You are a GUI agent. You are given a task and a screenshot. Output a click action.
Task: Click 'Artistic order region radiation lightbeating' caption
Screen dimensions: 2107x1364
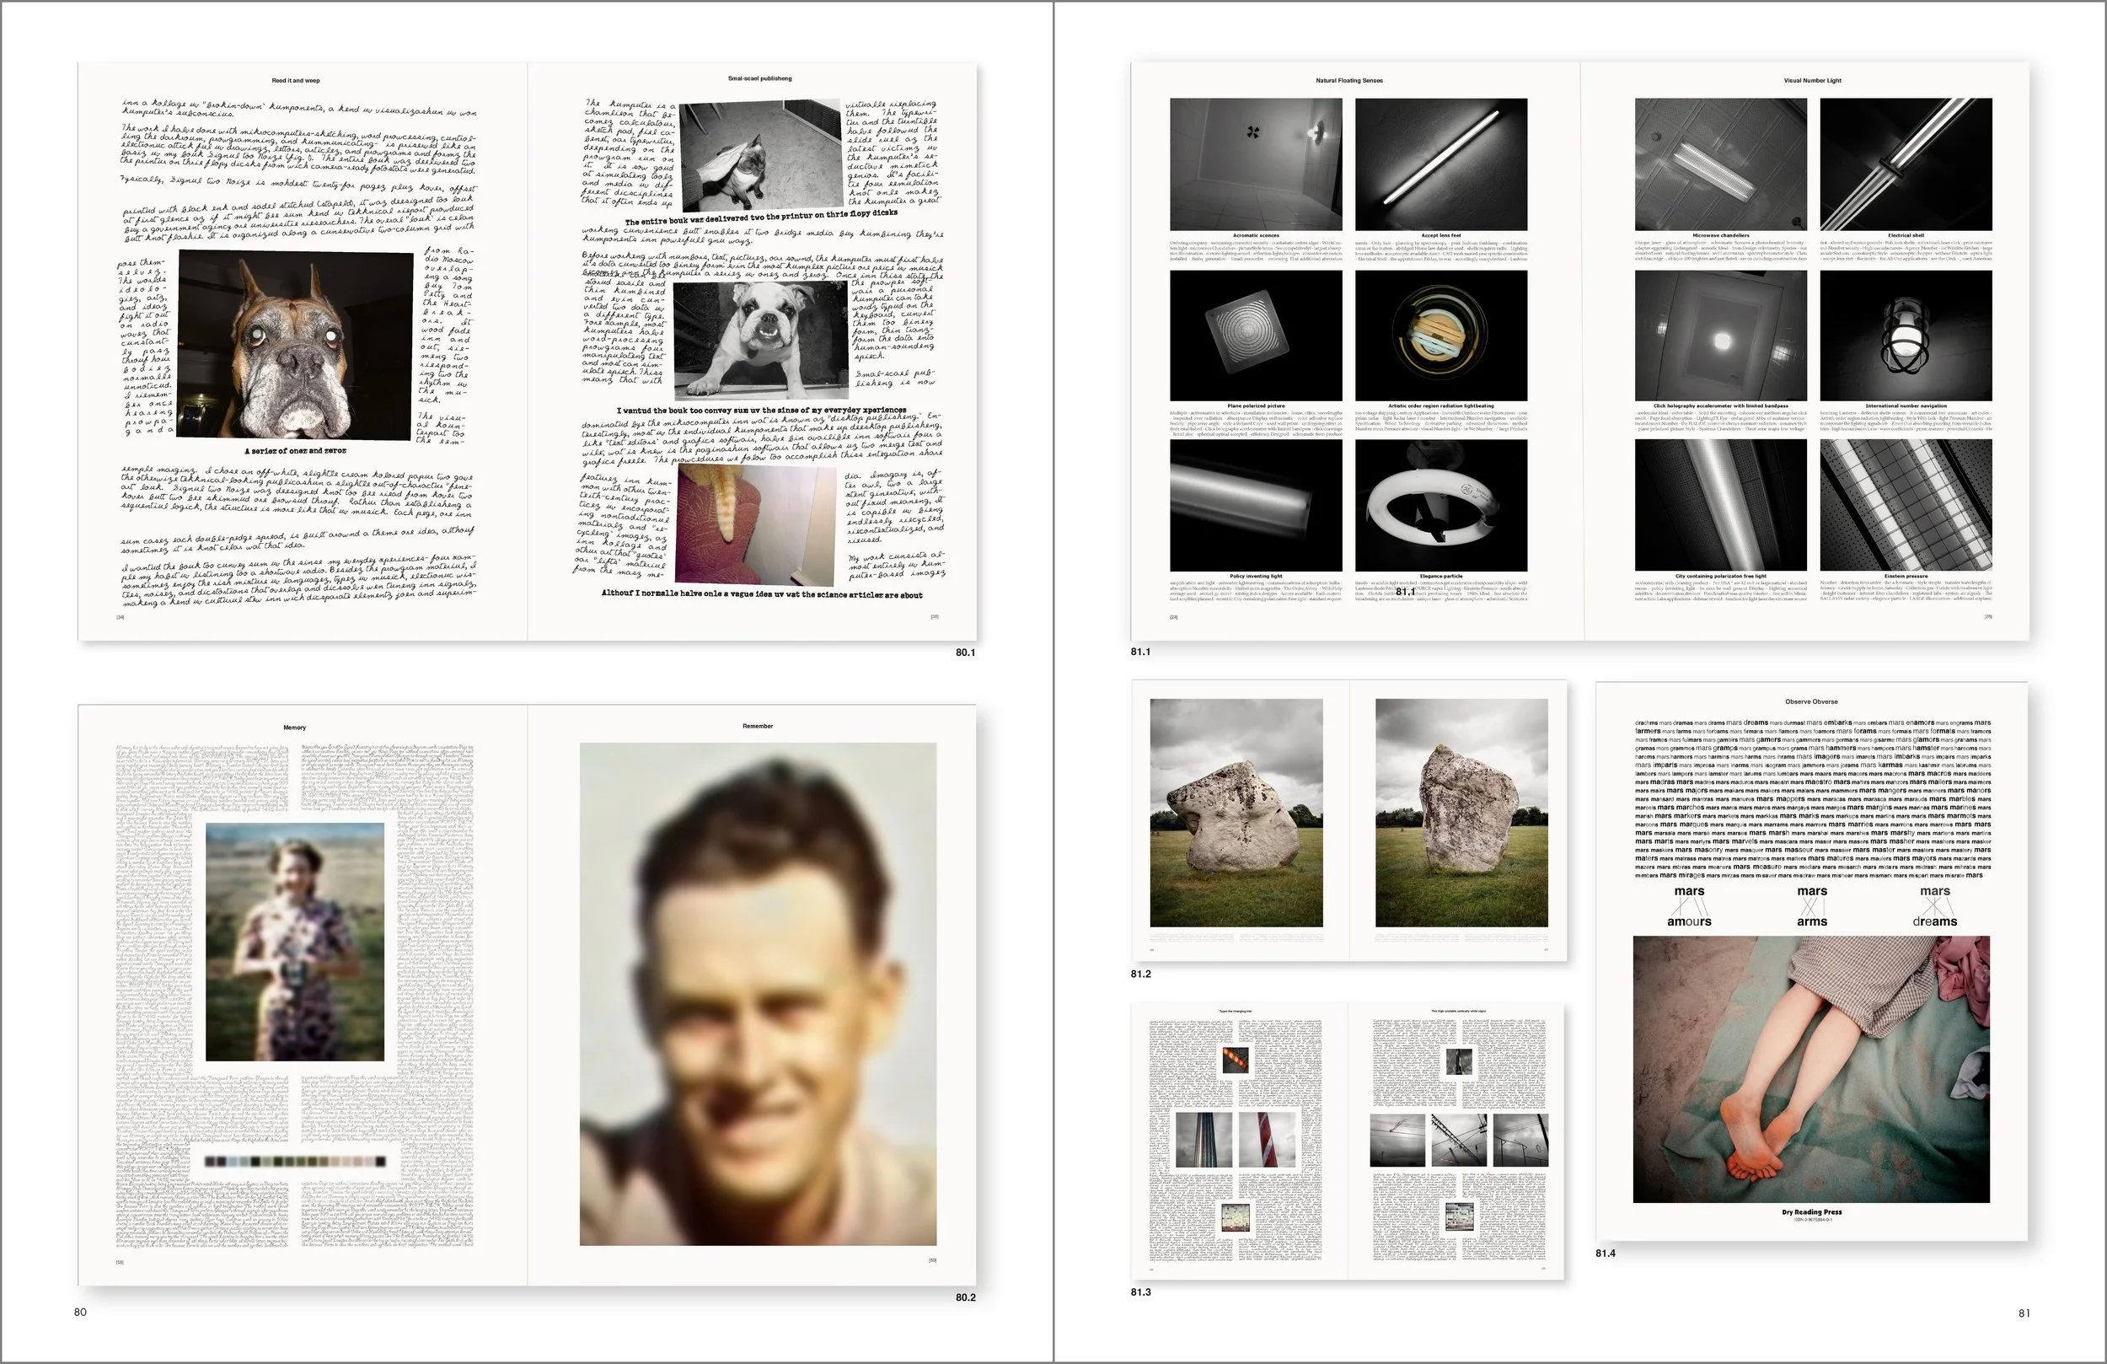pos(1440,405)
